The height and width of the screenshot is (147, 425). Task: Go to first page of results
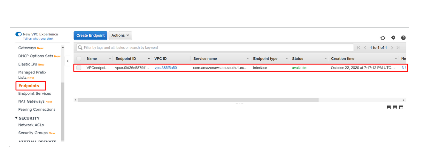click(x=359, y=48)
